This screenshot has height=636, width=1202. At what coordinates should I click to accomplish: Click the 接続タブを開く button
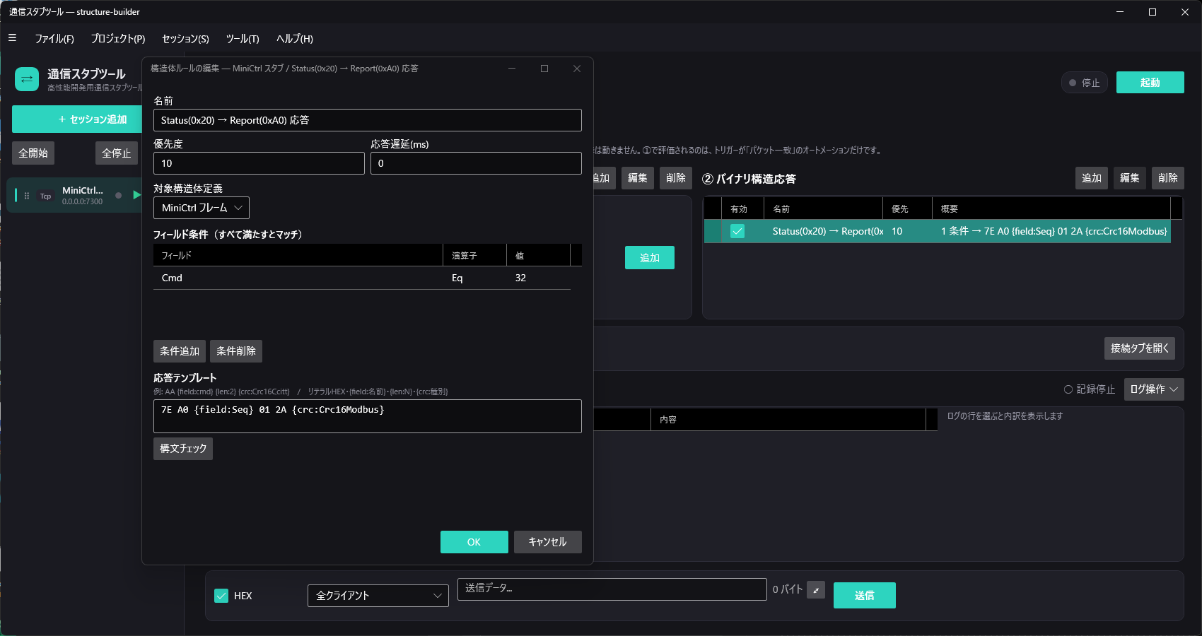1140,348
